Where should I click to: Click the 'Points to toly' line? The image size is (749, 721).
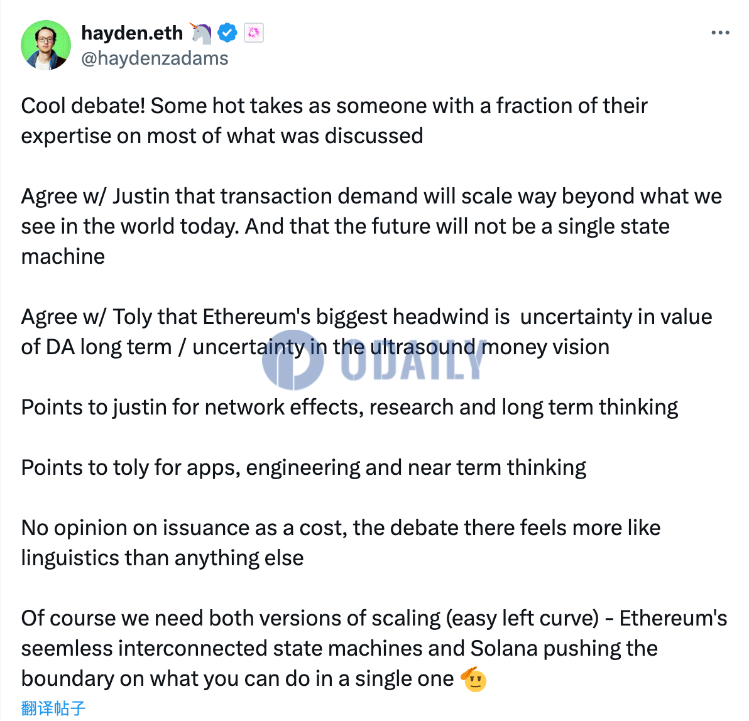(303, 467)
